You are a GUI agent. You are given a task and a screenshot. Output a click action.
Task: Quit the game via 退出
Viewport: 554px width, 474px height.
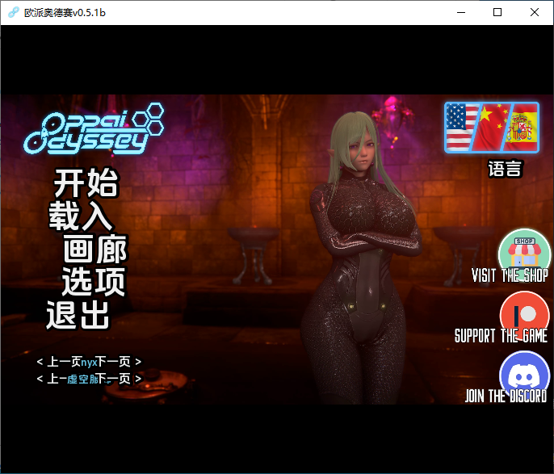pos(78,315)
